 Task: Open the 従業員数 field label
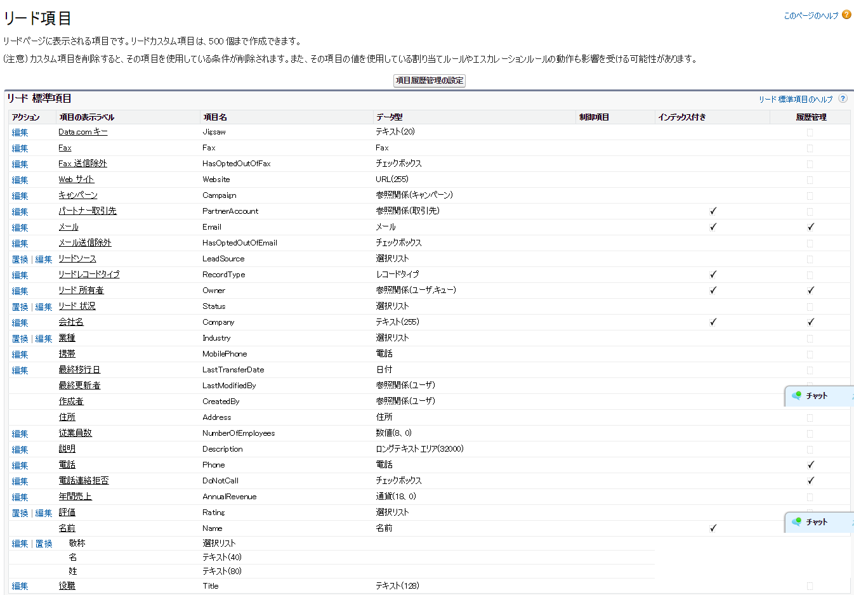tap(76, 433)
